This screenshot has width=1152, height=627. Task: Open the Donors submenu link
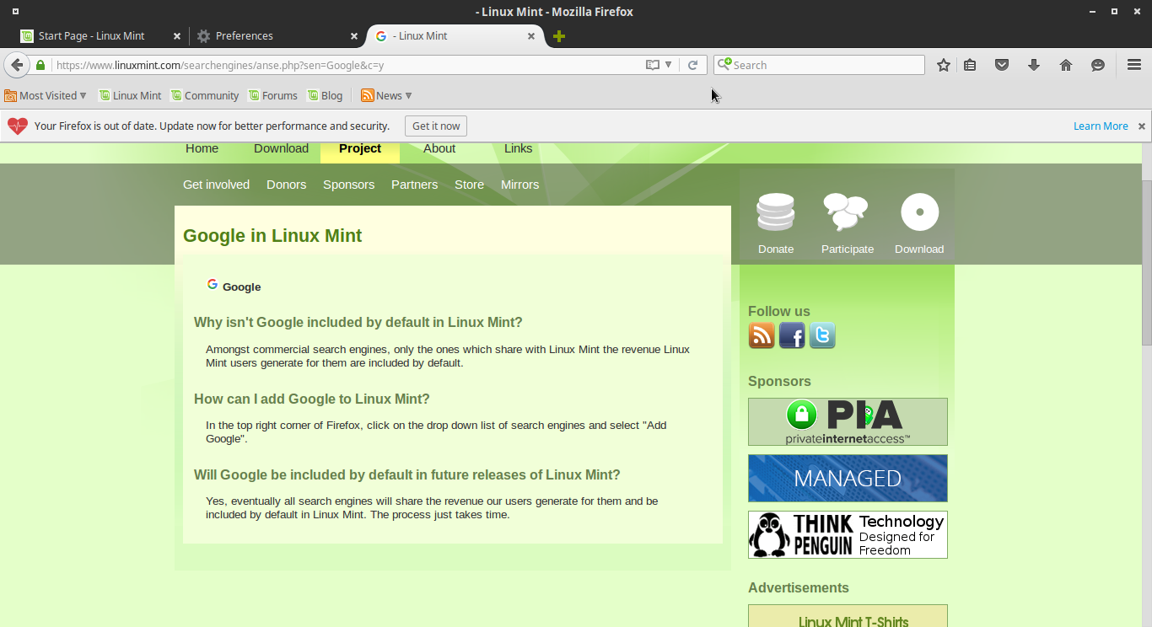pyautogui.click(x=286, y=185)
